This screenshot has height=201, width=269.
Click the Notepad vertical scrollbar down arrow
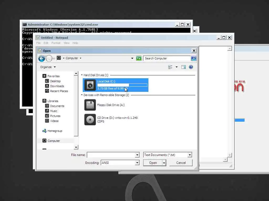[230, 155]
